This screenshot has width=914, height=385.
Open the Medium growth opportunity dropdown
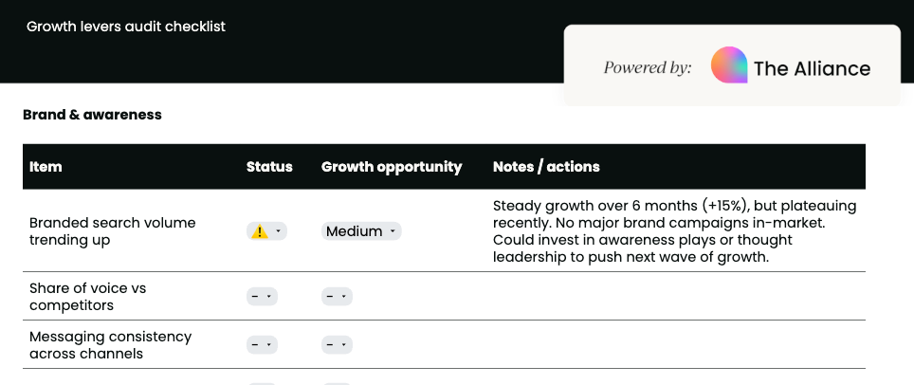coord(361,231)
